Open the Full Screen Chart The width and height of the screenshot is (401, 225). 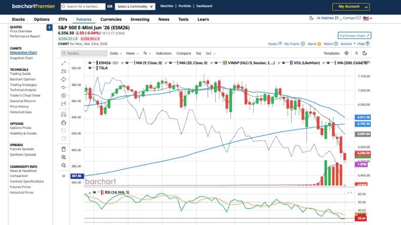(355, 36)
